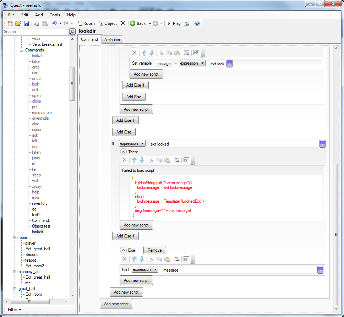The height and width of the screenshot is (317, 344).
Task: Click Add Else If below the failed script
Action: [x=125, y=236]
